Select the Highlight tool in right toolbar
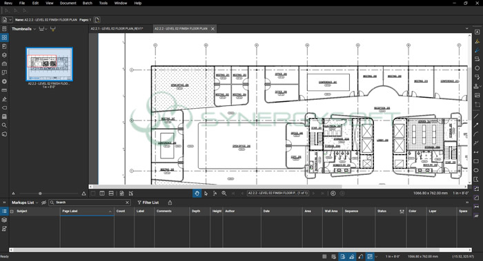483x261 pixels. coord(477,41)
